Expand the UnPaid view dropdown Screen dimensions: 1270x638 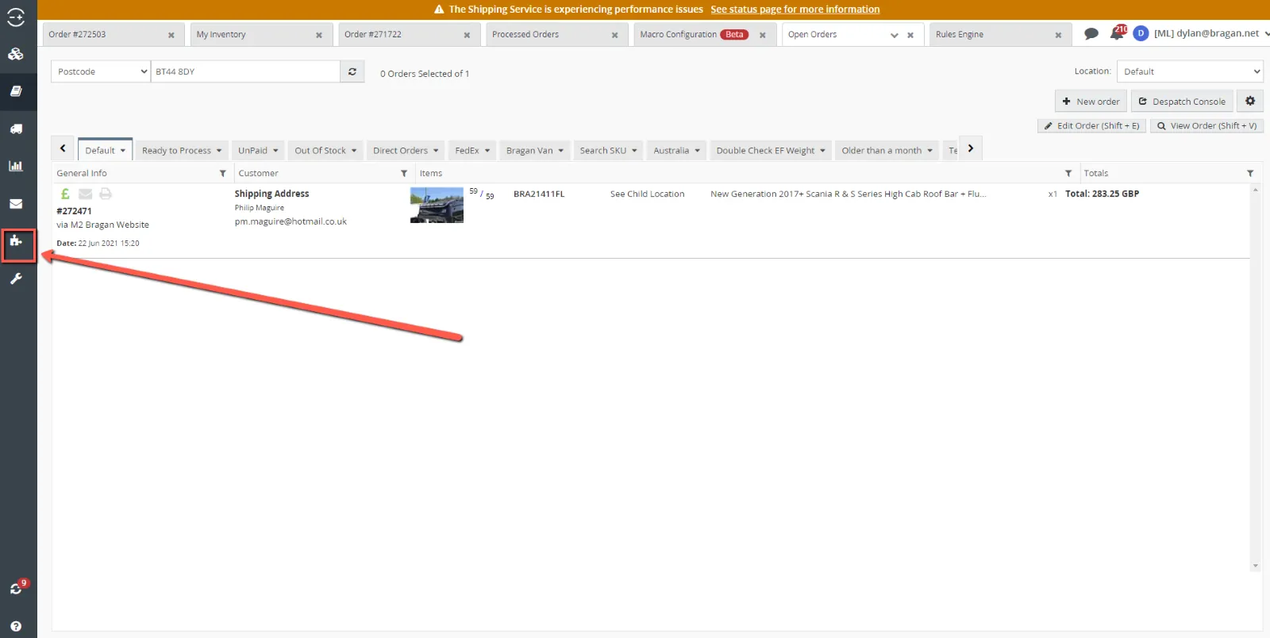coord(275,151)
